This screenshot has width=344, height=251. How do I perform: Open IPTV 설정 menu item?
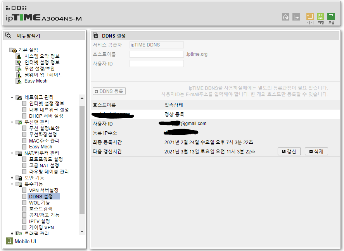click(x=40, y=221)
